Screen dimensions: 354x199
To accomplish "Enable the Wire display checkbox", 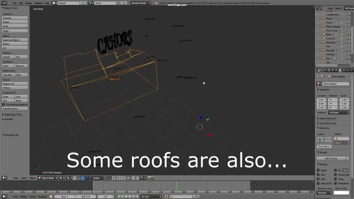I will click(319, 179).
